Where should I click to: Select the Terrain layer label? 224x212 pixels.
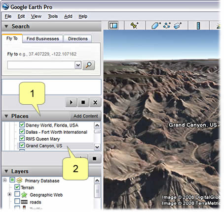[x=27, y=187]
